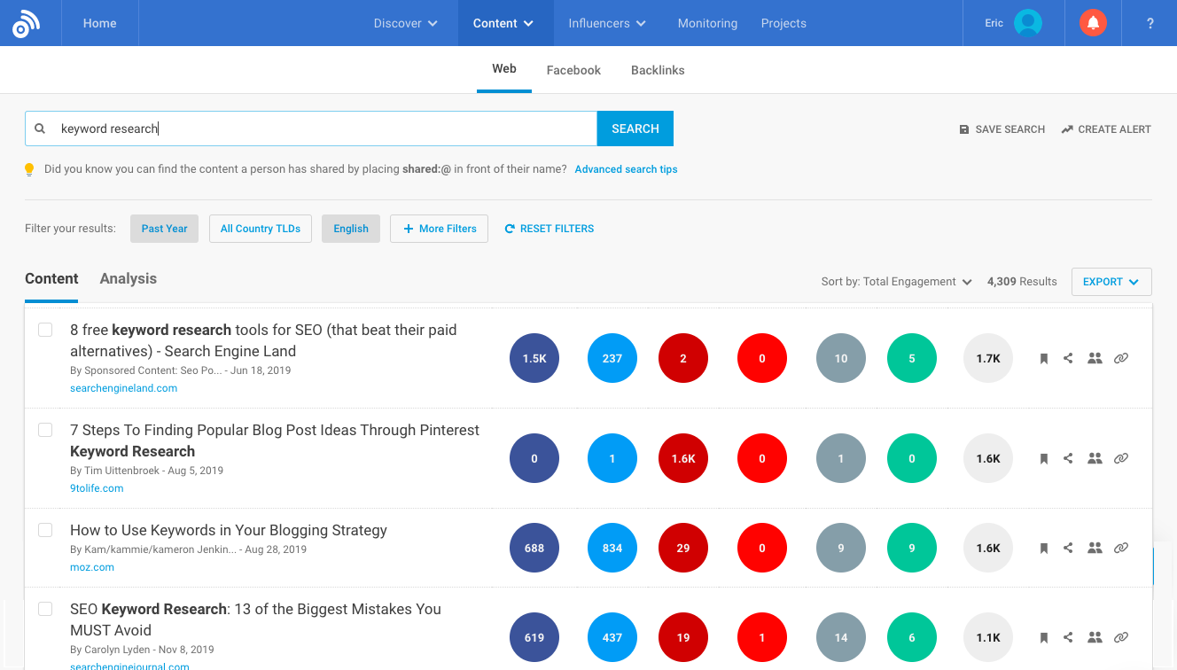1177x670 pixels.
Task: View backlinks of '7 Steps To Finding Popular Blog' article
Action: [x=1121, y=459]
